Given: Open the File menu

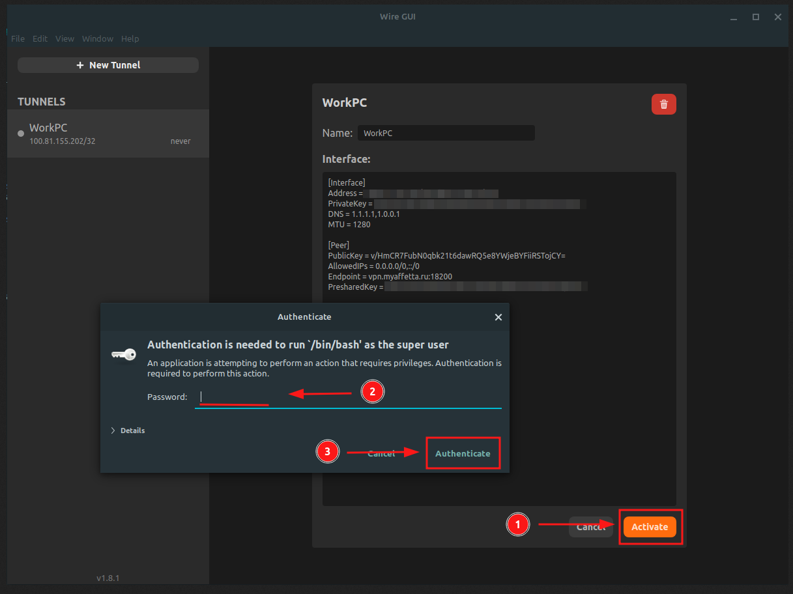Looking at the screenshot, I should (x=18, y=38).
